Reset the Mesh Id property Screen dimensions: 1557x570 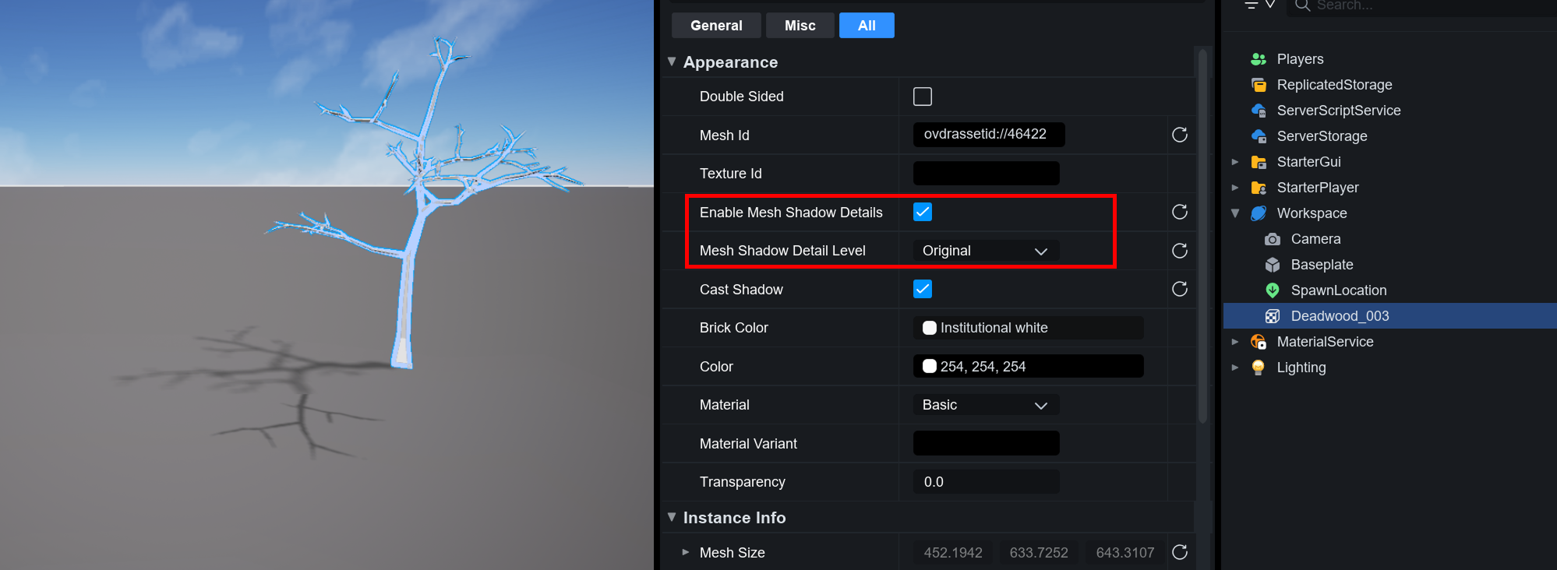[x=1179, y=135]
